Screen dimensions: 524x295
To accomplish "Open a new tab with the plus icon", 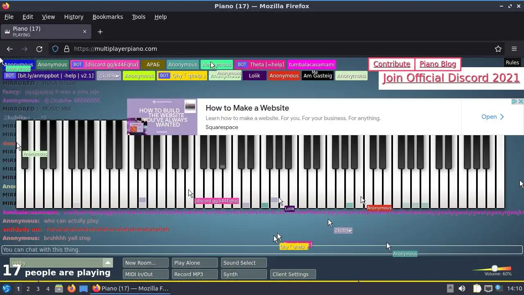I will click(x=100, y=32).
